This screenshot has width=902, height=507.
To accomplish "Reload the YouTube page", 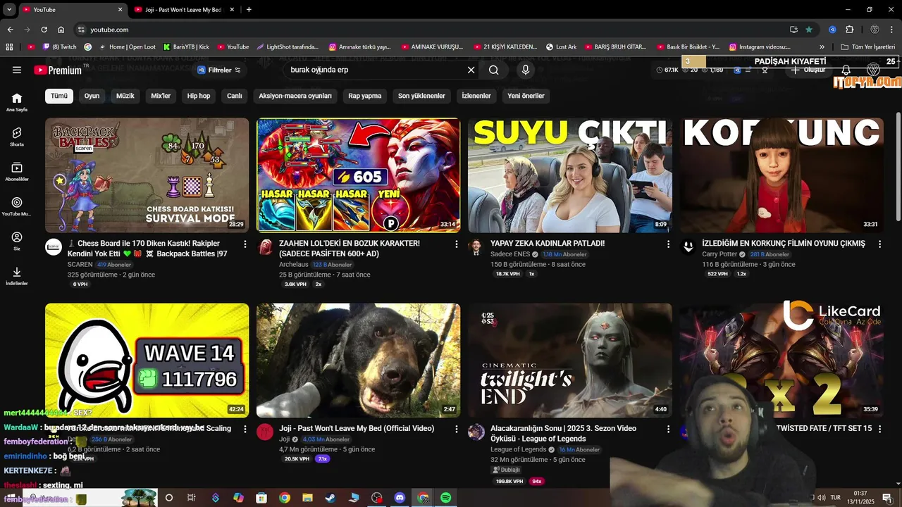I will click(44, 30).
